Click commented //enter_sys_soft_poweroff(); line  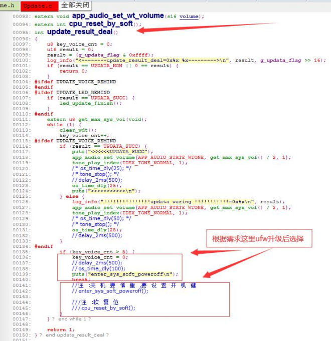click(x=110, y=291)
